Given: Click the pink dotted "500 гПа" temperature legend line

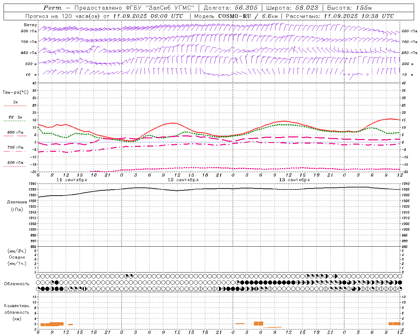Looking at the screenshot, I should click(14, 166).
